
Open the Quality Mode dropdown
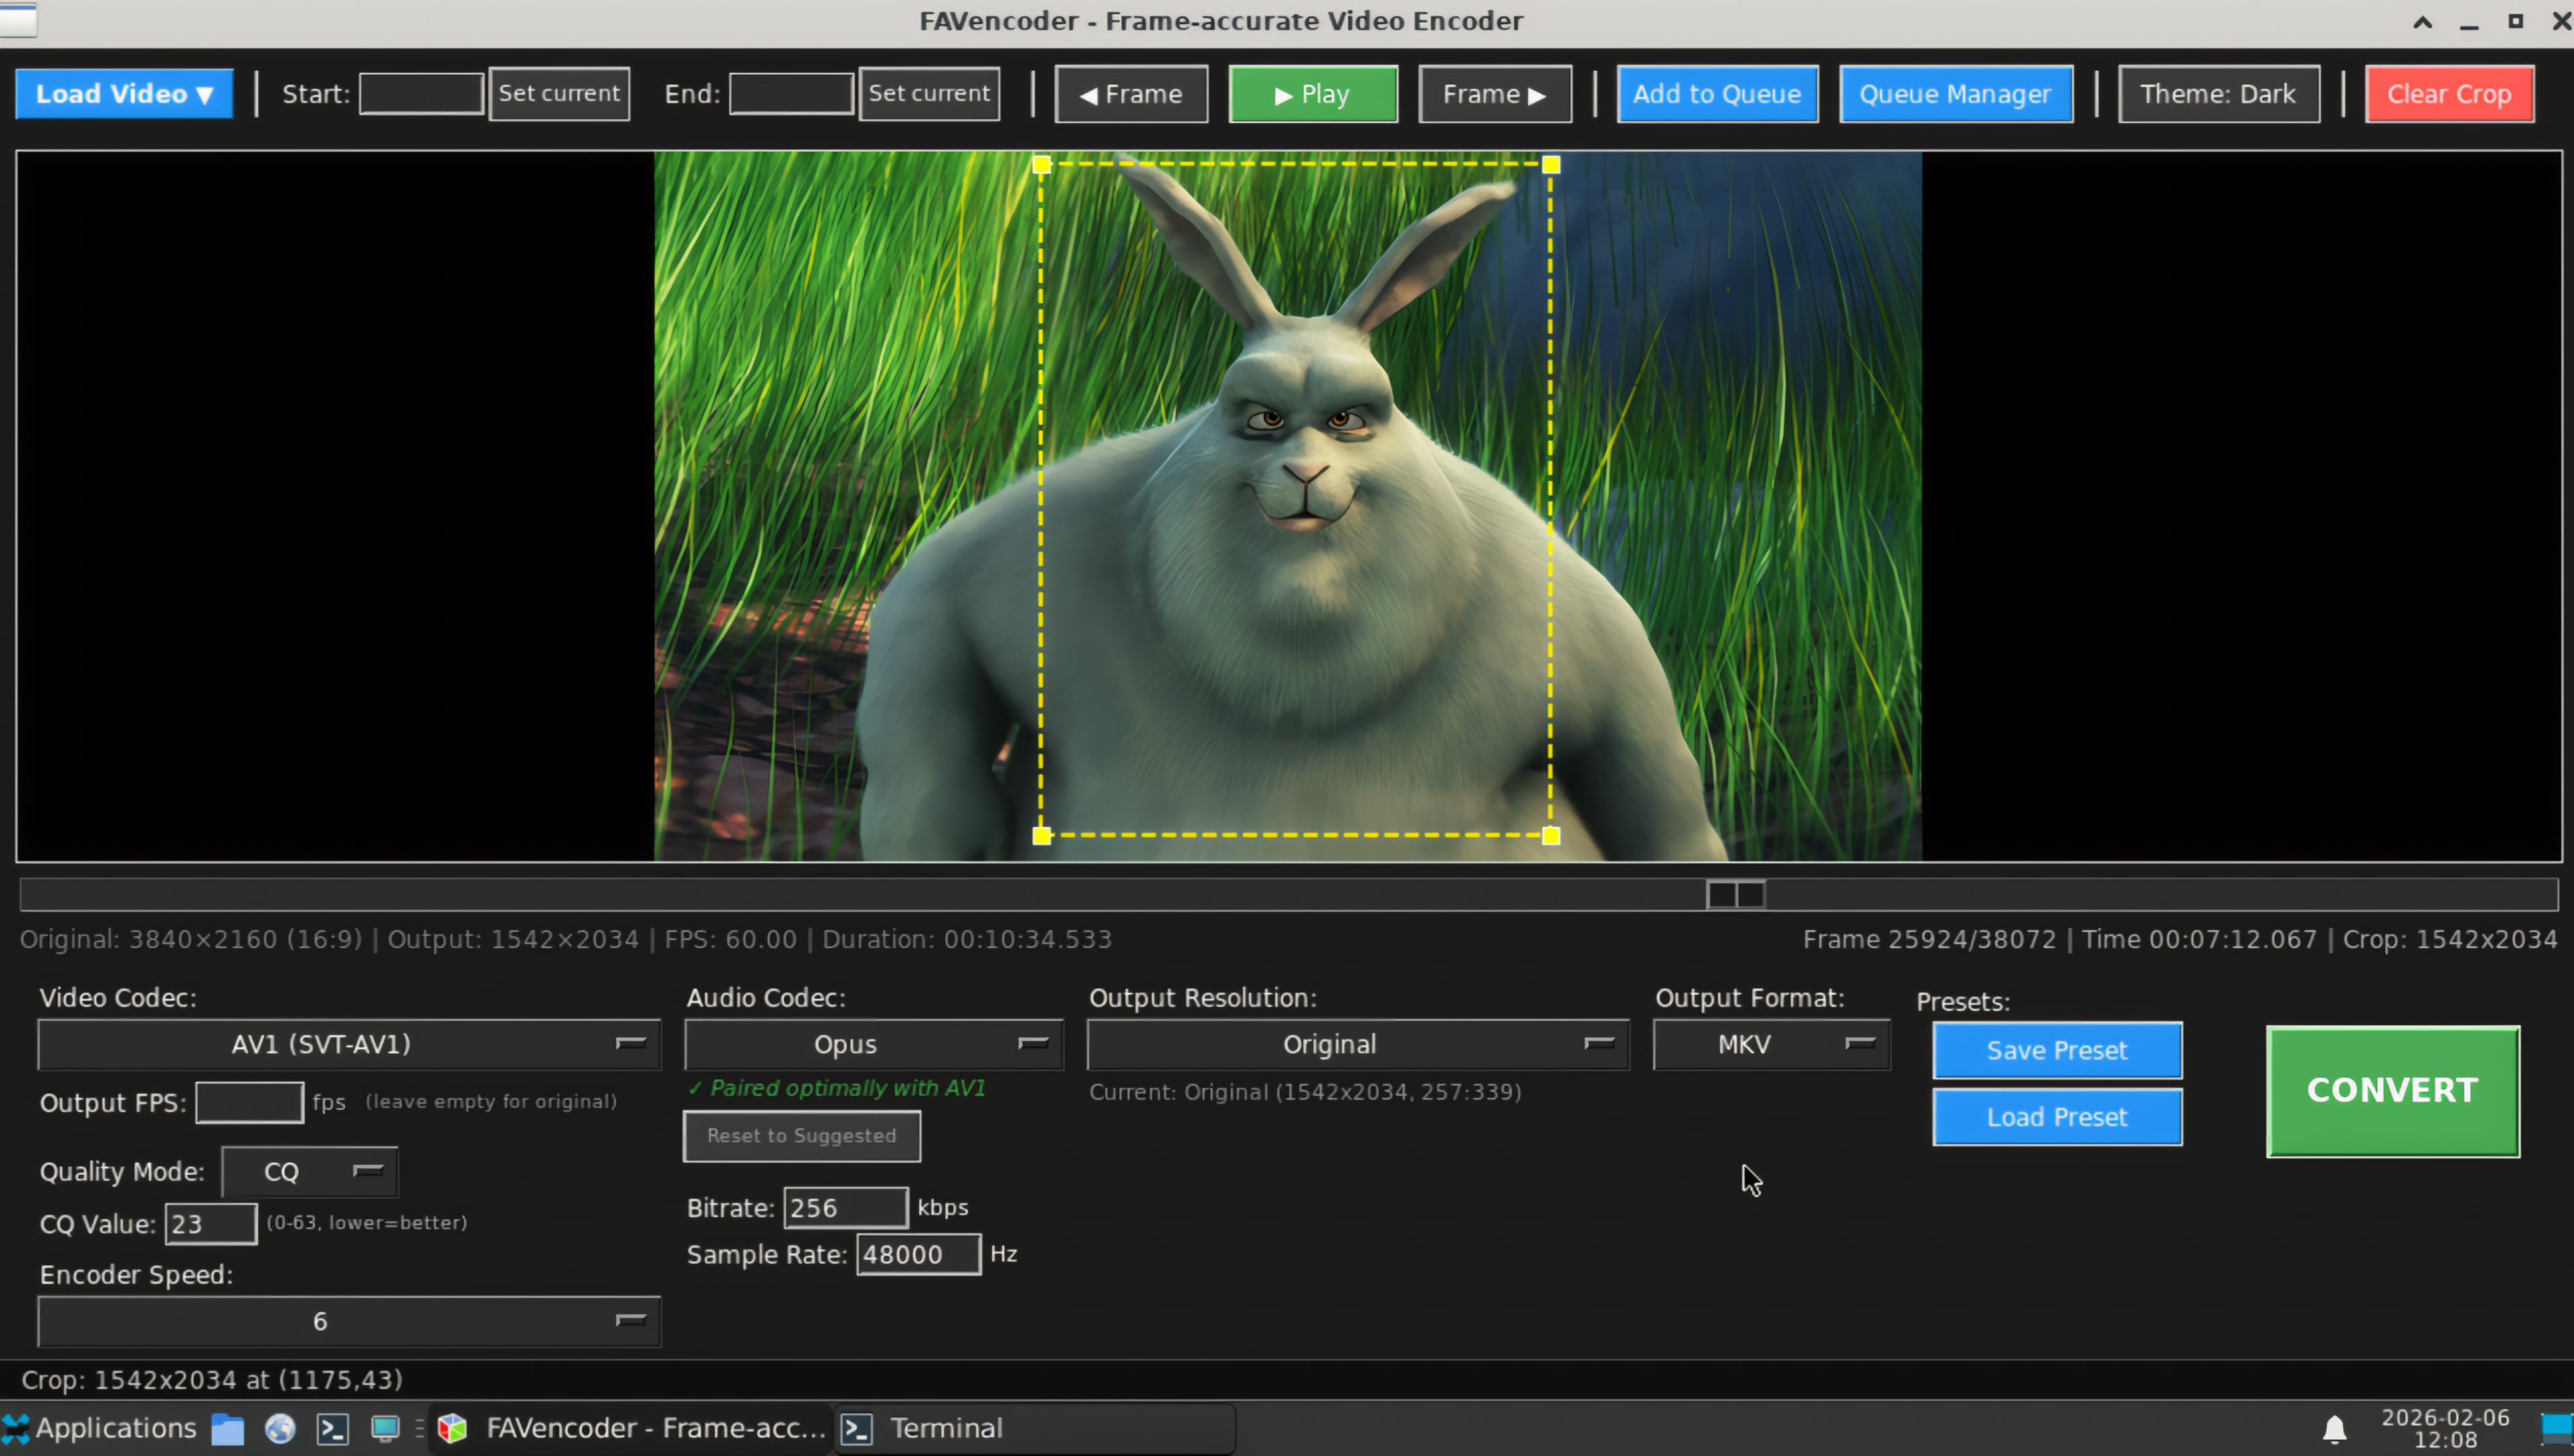[309, 1172]
